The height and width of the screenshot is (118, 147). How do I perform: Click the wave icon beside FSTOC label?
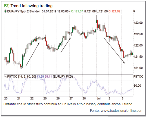[x=5, y=77]
